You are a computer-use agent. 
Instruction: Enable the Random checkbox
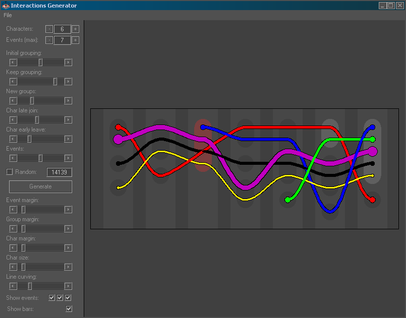pyautogui.click(x=9, y=172)
